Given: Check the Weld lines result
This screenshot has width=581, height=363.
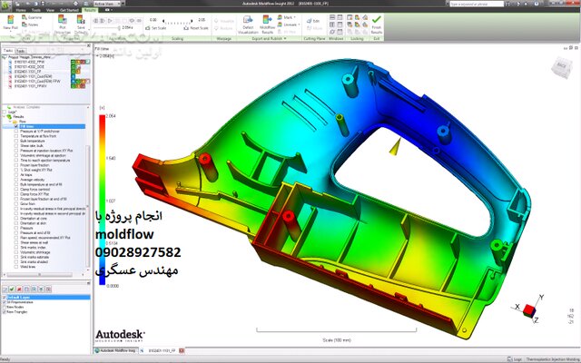Looking at the screenshot, I should click(x=16, y=266).
